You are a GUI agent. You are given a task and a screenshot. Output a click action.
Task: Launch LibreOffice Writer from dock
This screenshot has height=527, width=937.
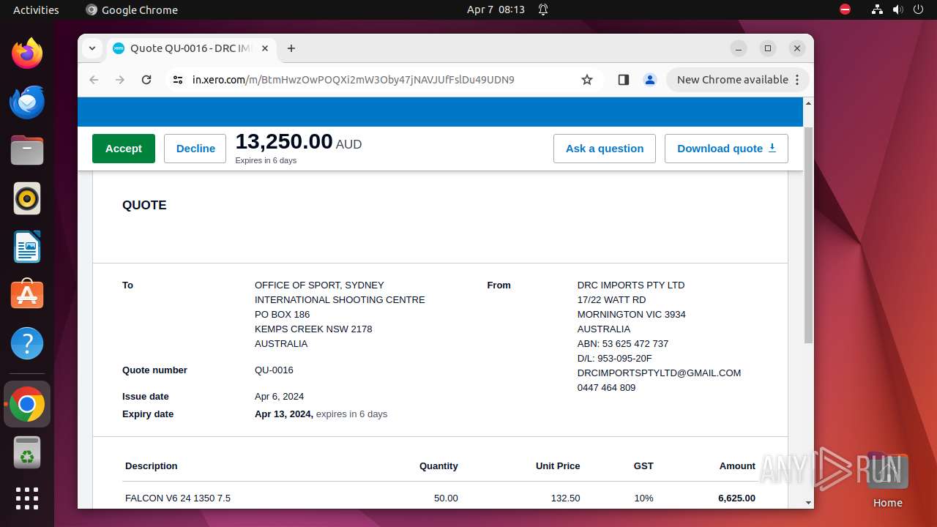click(x=27, y=247)
